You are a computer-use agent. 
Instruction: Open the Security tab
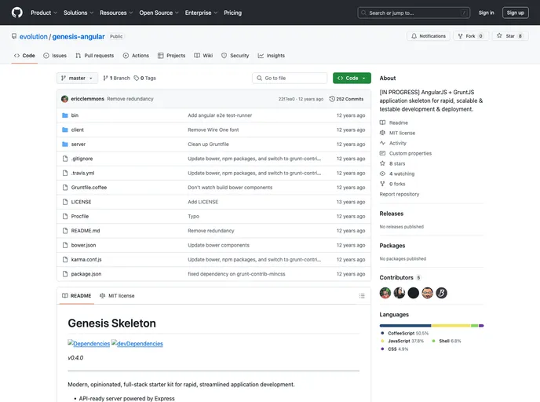tap(235, 56)
